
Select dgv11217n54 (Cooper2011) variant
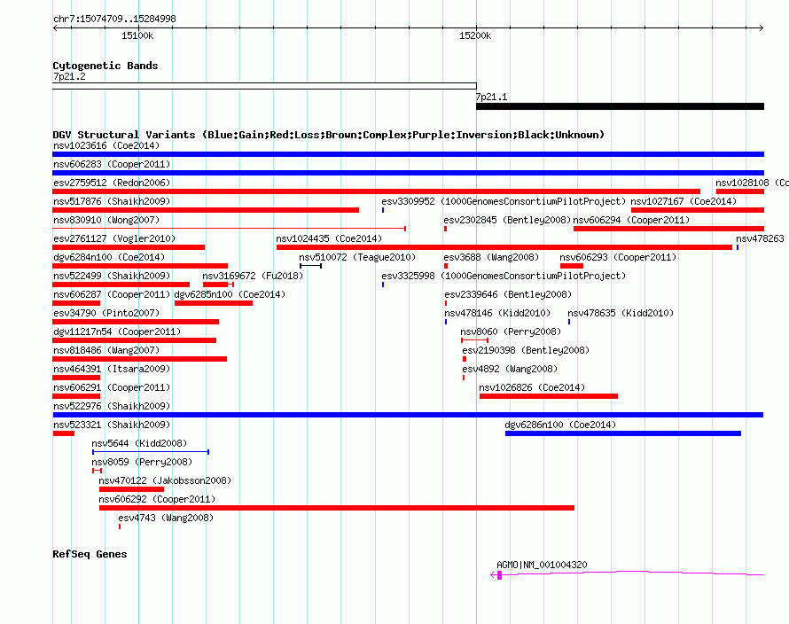point(117,332)
